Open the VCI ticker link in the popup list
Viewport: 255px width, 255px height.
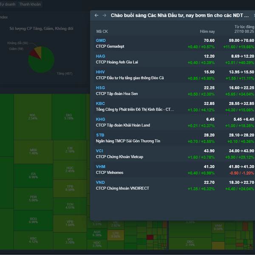(99, 151)
